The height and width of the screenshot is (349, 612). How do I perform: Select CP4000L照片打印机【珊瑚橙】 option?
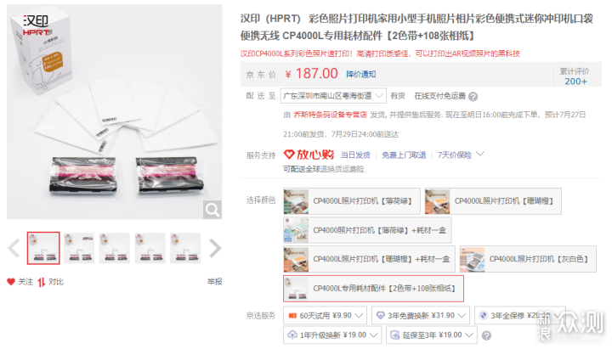click(493, 201)
